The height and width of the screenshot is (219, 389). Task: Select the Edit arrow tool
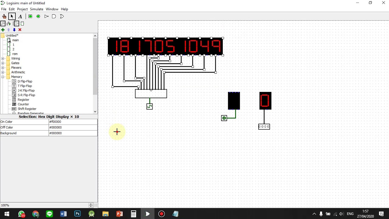[x=12, y=16]
